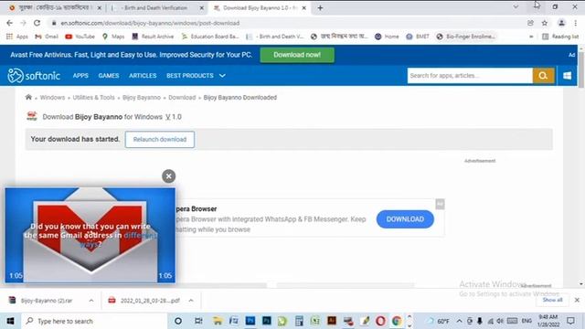Go back to the previous page
Image resolution: width=585 pixels, height=329 pixels.
[x=10, y=23]
